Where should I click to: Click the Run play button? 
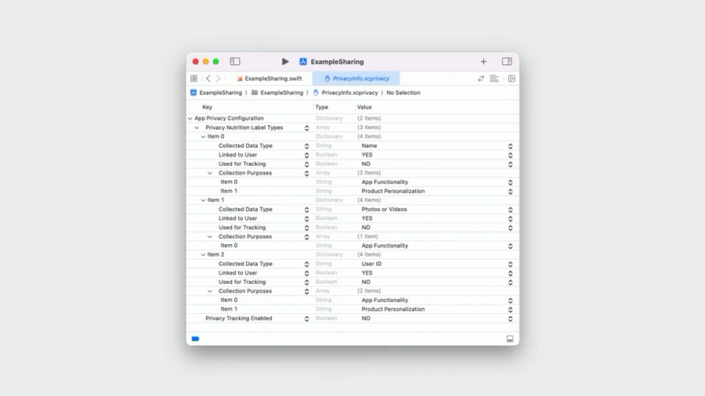pyautogui.click(x=285, y=62)
